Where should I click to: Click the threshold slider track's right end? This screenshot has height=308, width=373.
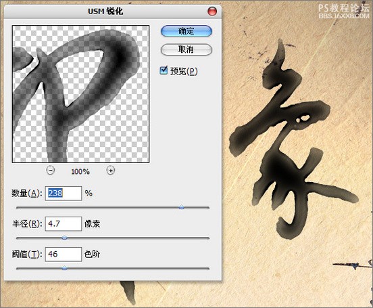[208, 269]
